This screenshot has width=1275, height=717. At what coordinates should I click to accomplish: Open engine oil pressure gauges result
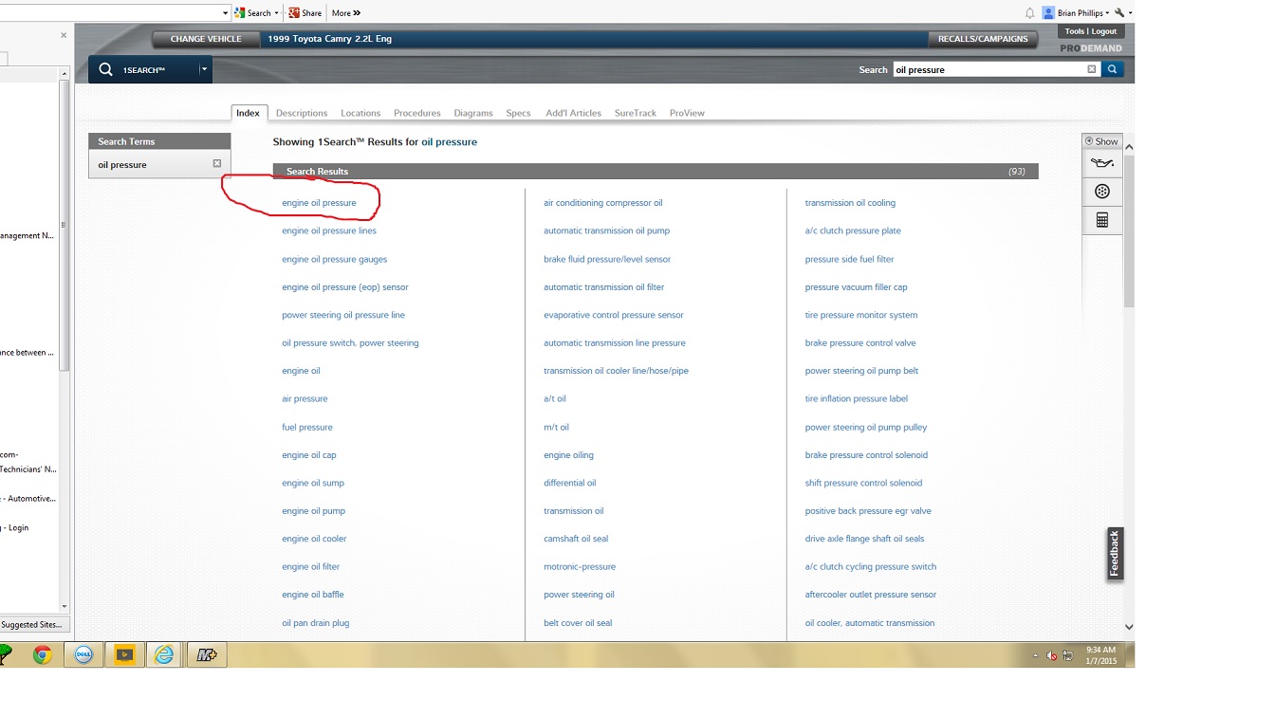pos(334,259)
